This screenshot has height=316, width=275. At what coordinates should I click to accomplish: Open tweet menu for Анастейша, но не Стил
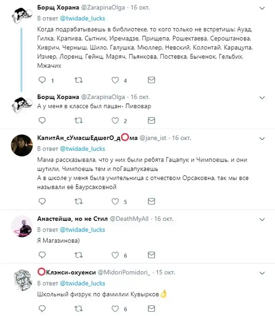pyautogui.click(x=263, y=218)
